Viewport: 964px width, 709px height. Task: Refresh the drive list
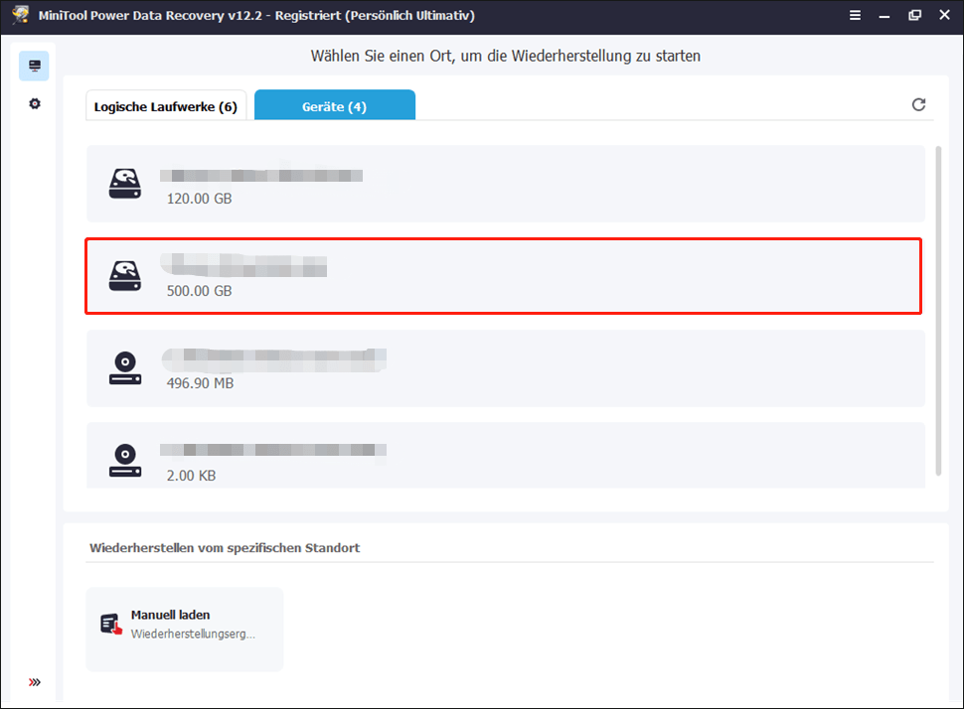coord(918,105)
